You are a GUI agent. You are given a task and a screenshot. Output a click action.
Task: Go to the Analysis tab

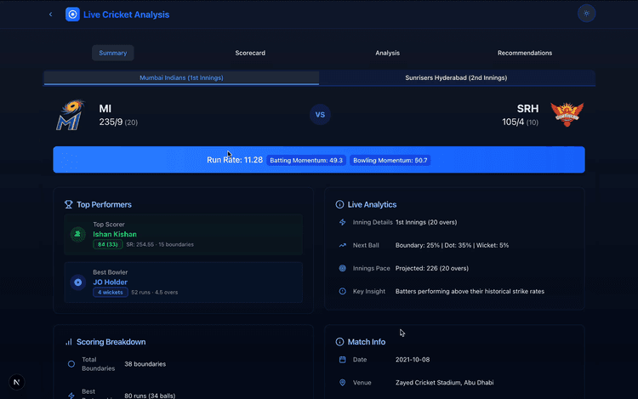coord(387,53)
